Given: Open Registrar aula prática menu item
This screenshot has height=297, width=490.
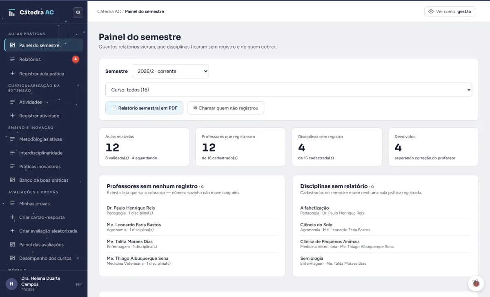Looking at the screenshot, I should pos(44,74).
